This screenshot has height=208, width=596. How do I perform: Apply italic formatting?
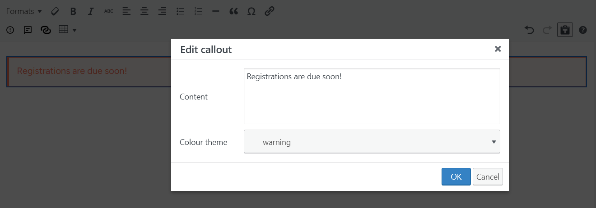pyautogui.click(x=91, y=12)
